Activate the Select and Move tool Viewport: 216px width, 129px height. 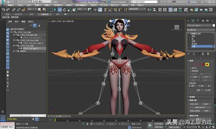(60, 10)
